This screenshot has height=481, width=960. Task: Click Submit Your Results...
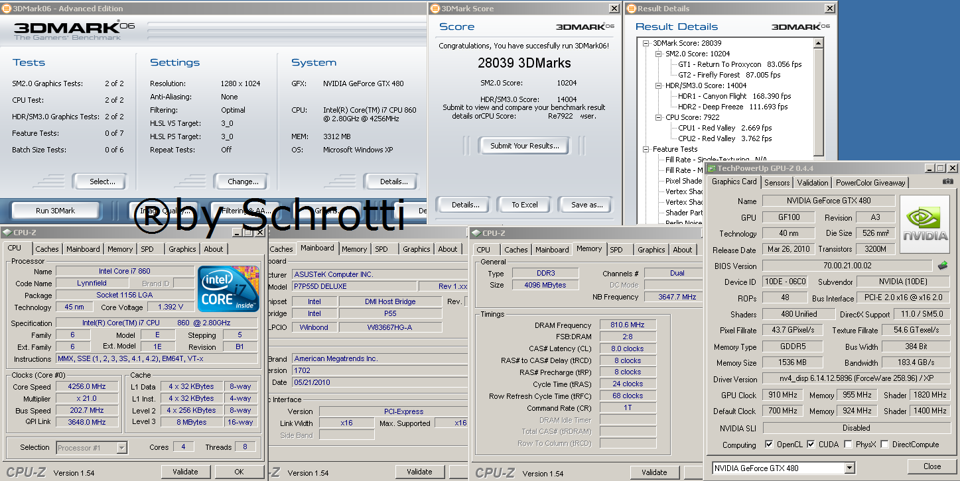525,146
